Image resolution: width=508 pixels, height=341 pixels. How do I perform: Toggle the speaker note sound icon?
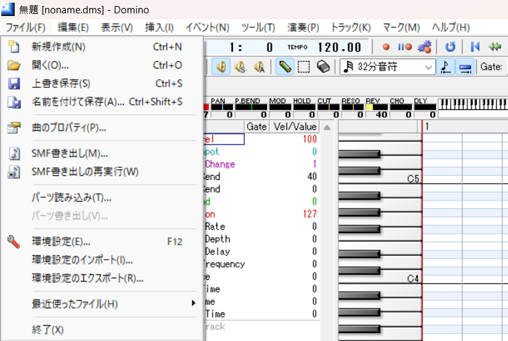[221, 67]
